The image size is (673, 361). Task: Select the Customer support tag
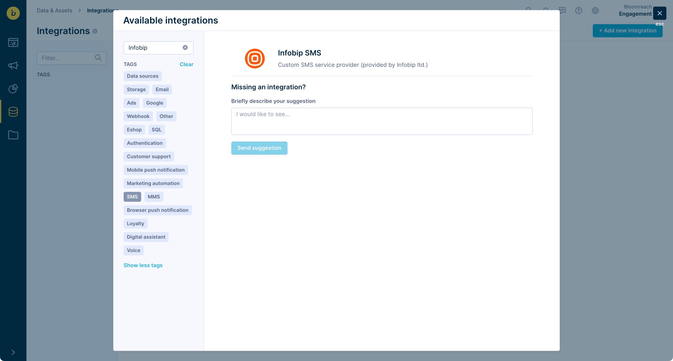pyautogui.click(x=149, y=156)
